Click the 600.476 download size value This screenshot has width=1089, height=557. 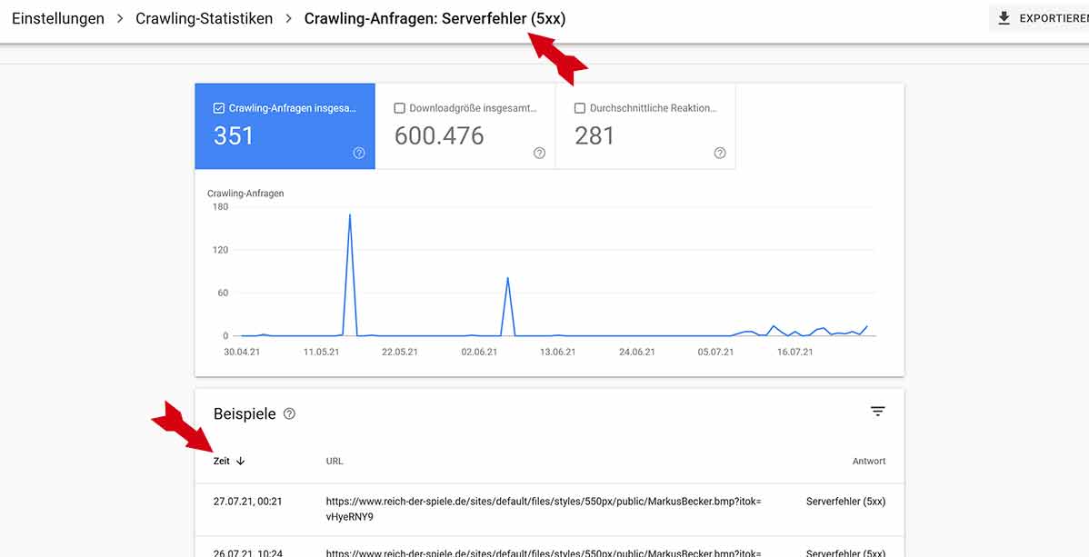point(439,135)
